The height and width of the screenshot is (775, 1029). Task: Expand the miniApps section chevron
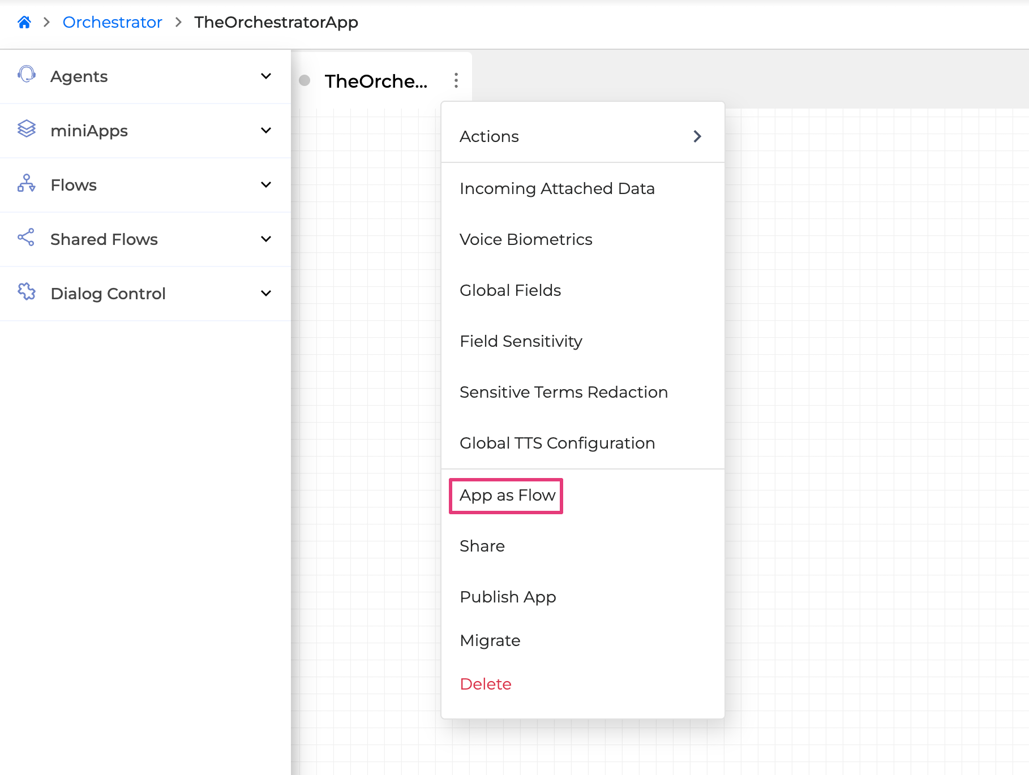click(266, 130)
